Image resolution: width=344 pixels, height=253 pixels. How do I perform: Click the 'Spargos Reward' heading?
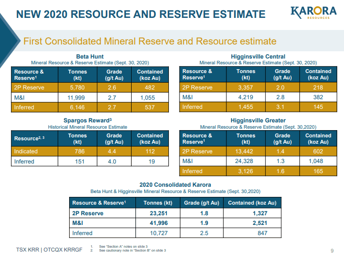tap(88, 120)
